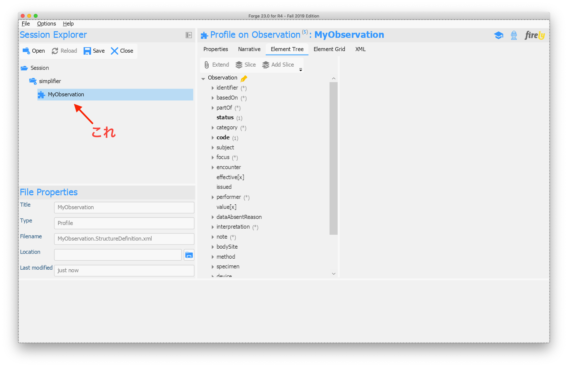Viewport: 568px width, 367px height.
Task: Click the Reload button label
Action: 69,51
